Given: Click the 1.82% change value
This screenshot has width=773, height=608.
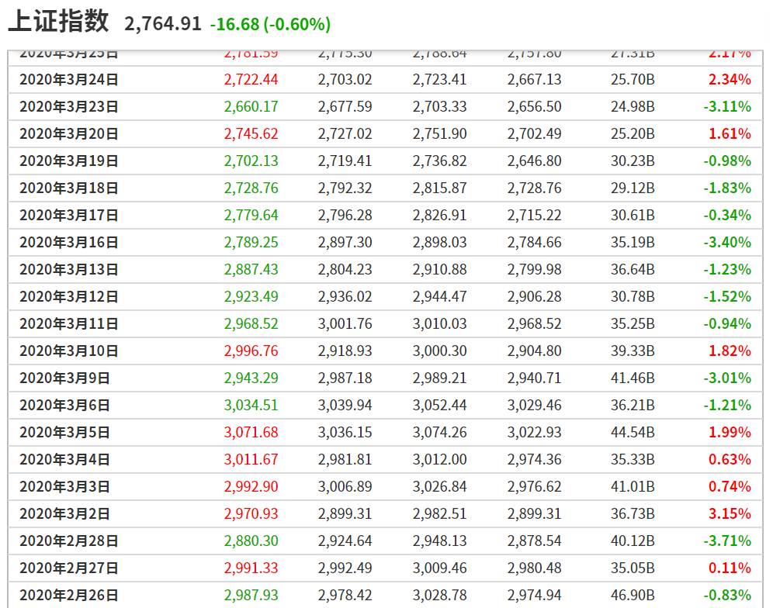Looking at the screenshot, I should tap(730, 351).
